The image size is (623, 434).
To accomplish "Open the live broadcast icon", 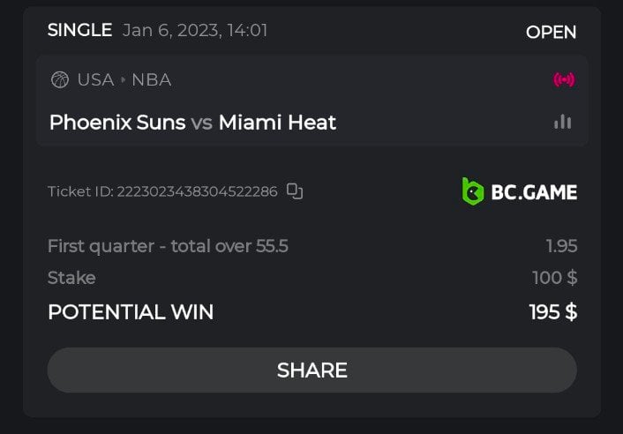I will [564, 80].
